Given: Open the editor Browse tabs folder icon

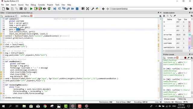Looking at the screenshot, I should pyautogui.click(x=2, y=16).
